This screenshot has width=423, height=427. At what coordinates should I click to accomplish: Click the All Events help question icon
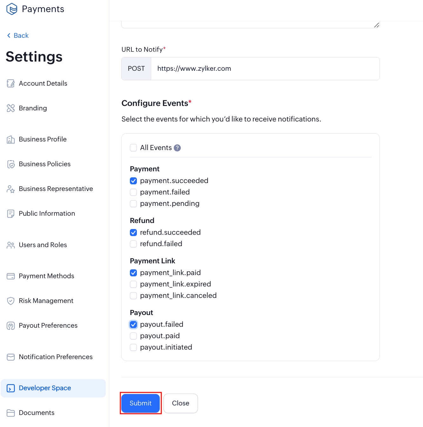[178, 148]
